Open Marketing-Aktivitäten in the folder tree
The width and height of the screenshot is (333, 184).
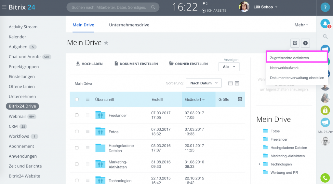pyautogui.click(x=287, y=156)
